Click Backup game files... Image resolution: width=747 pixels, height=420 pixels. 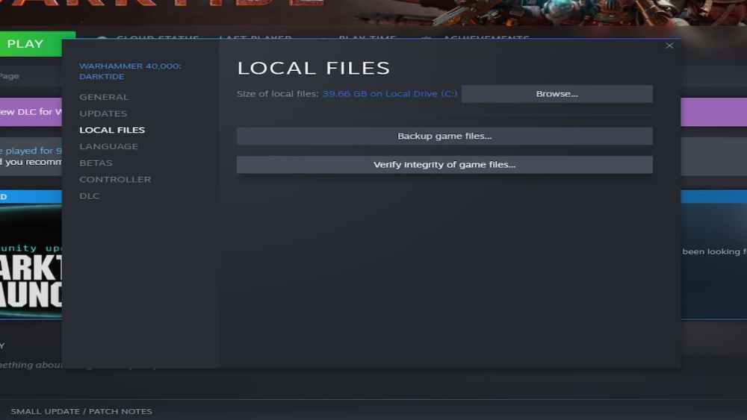pos(444,136)
